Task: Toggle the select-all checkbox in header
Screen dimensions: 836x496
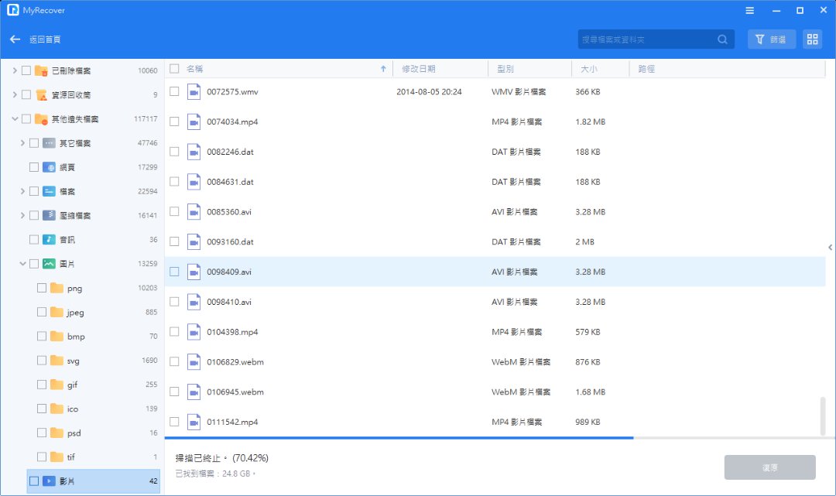Action: pyautogui.click(x=174, y=69)
